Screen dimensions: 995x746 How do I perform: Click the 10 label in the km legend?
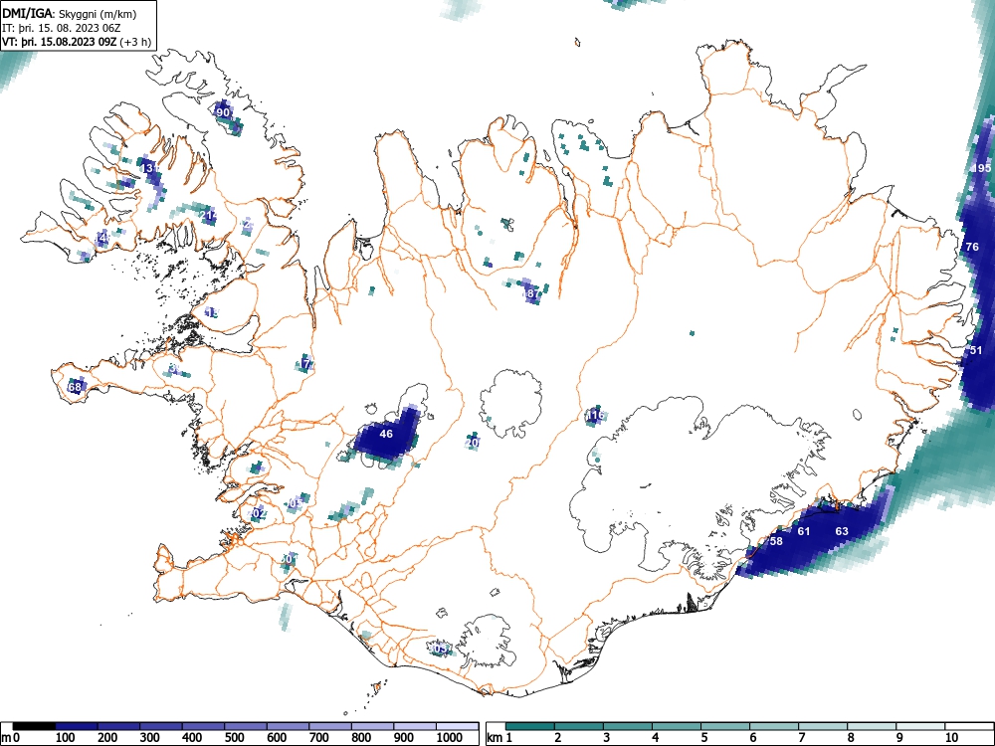[x=951, y=738]
